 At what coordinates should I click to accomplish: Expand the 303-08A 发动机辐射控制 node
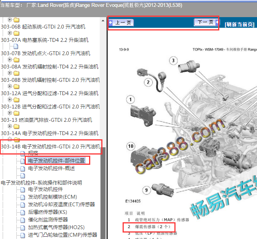pyautogui.click(x=10, y=59)
